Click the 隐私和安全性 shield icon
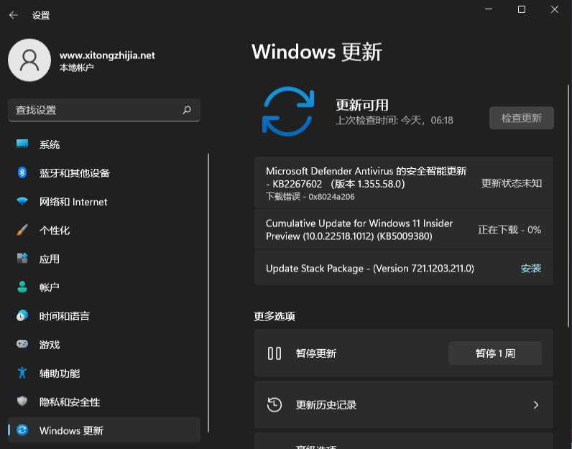This screenshot has height=449, width=572. 22,401
